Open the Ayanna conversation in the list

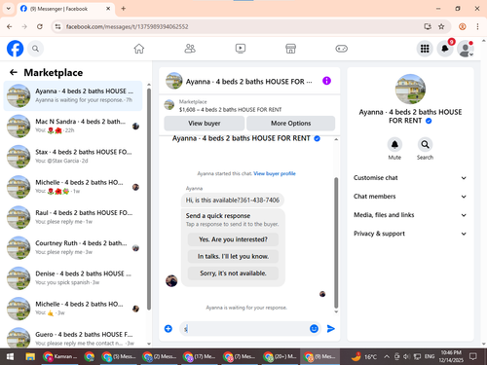[x=73, y=95]
